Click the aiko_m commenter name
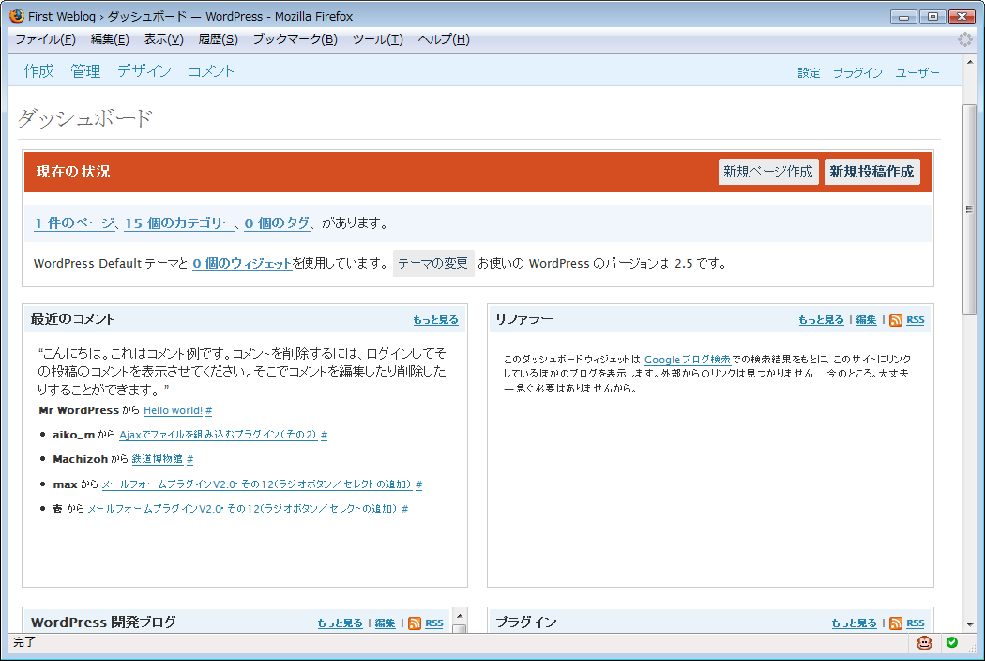Image resolution: width=985 pixels, height=661 pixels. 73,435
